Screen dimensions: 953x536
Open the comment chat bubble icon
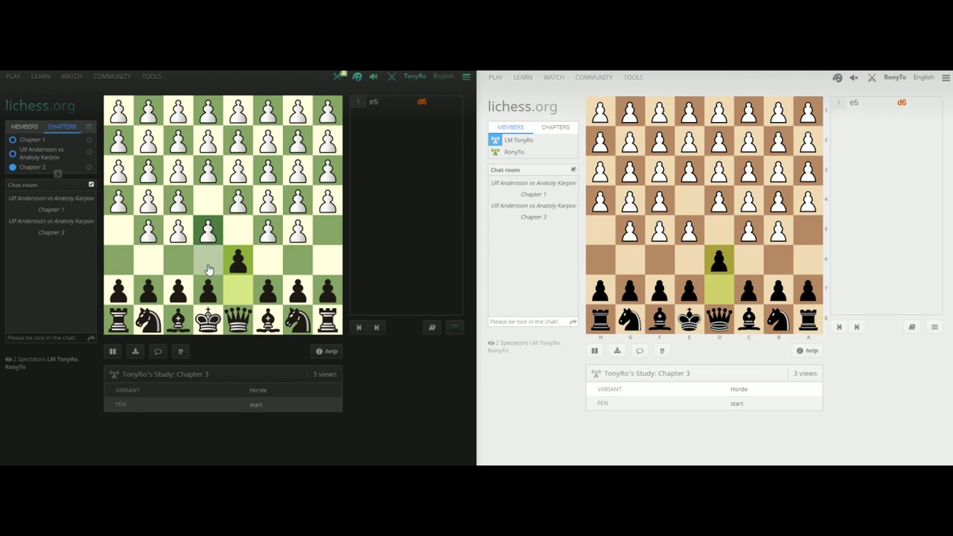158,351
